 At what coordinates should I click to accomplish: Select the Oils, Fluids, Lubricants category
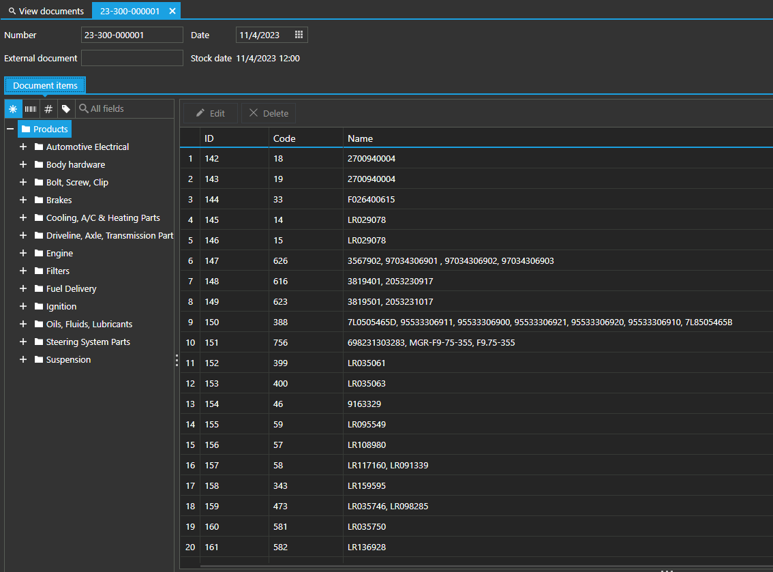pyautogui.click(x=89, y=325)
